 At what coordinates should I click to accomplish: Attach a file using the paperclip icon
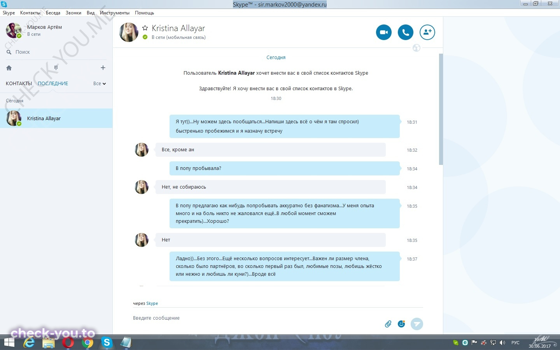point(388,324)
